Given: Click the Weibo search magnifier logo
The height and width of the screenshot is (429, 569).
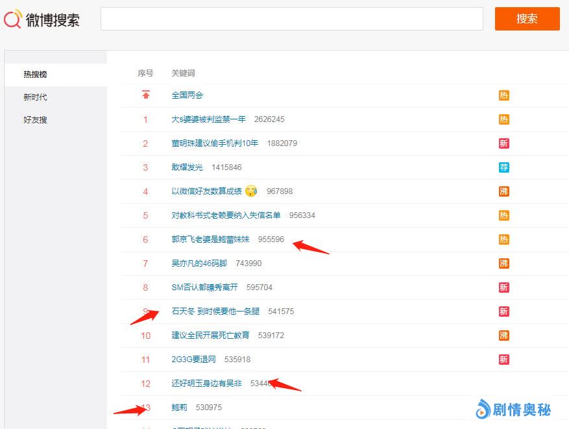Looking at the screenshot, I should click(x=12, y=19).
